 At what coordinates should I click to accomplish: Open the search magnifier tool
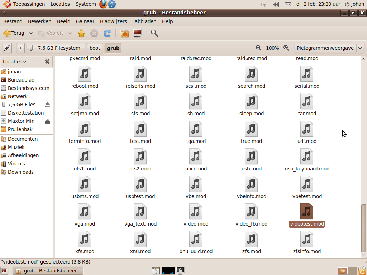(154, 33)
